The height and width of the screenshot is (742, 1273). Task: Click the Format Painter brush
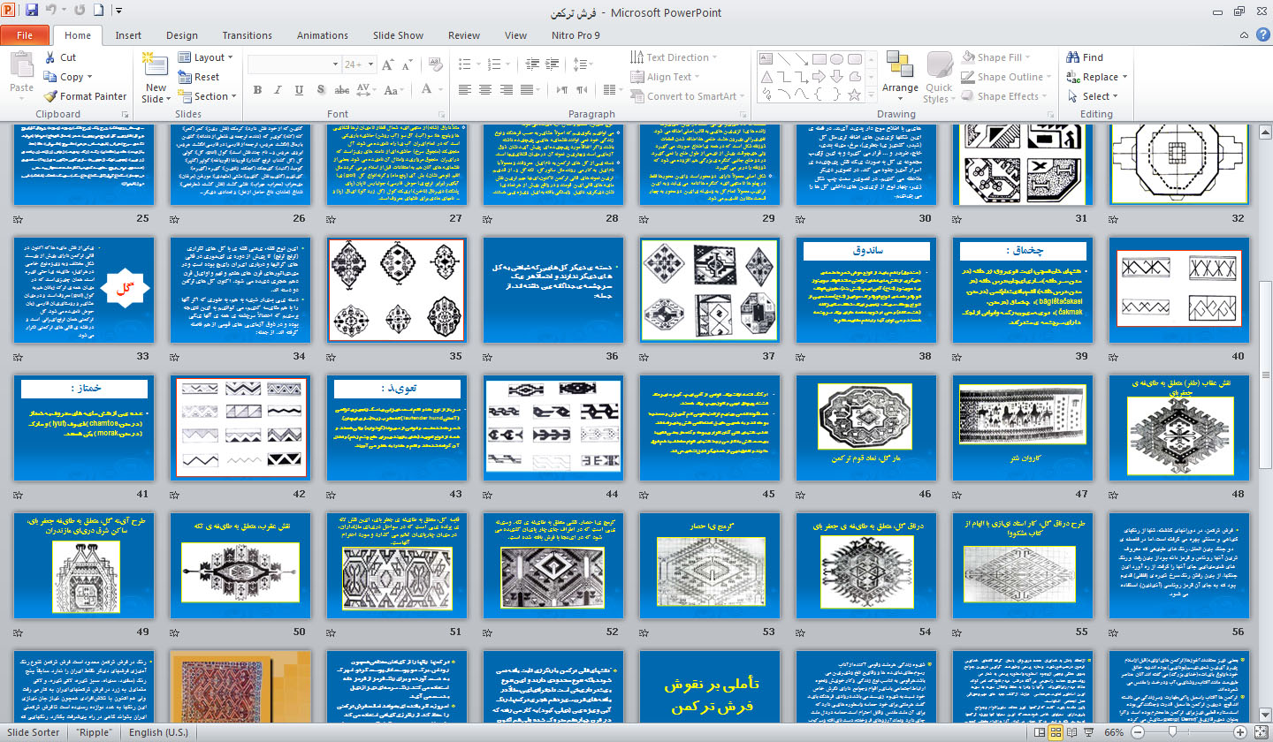click(x=50, y=96)
